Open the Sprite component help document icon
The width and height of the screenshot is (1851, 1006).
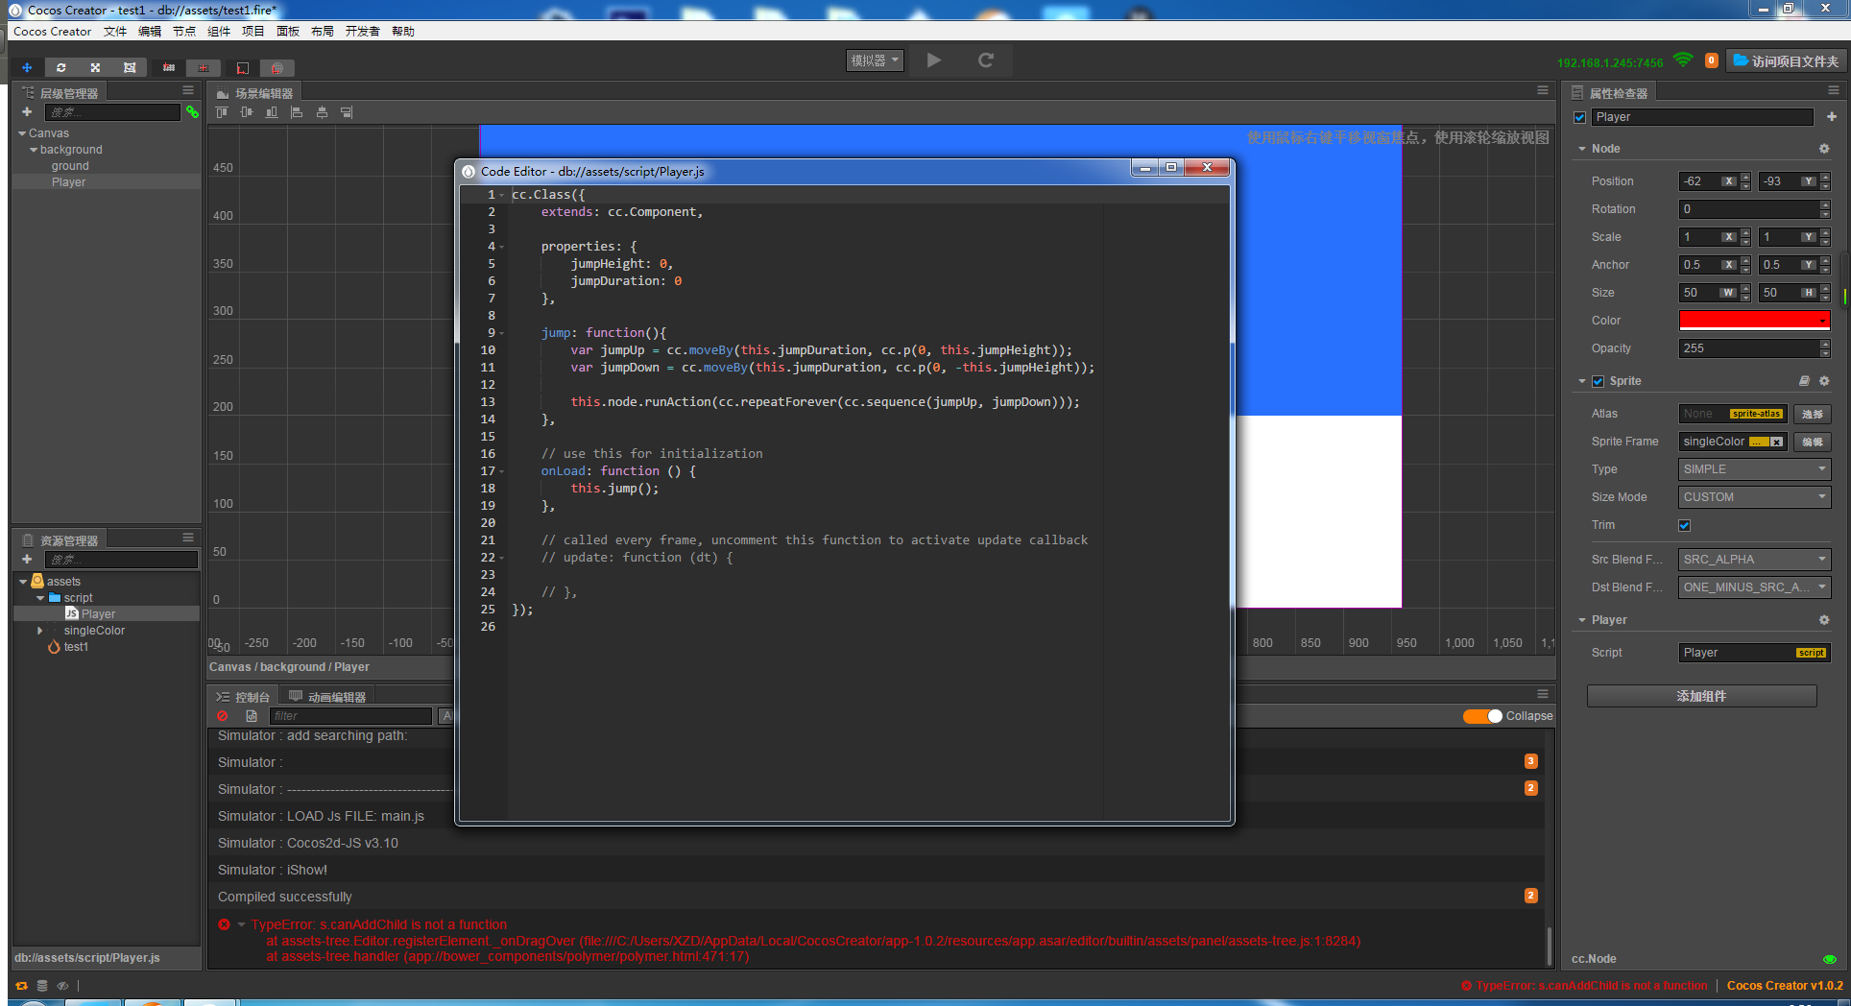(x=1804, y=381)
